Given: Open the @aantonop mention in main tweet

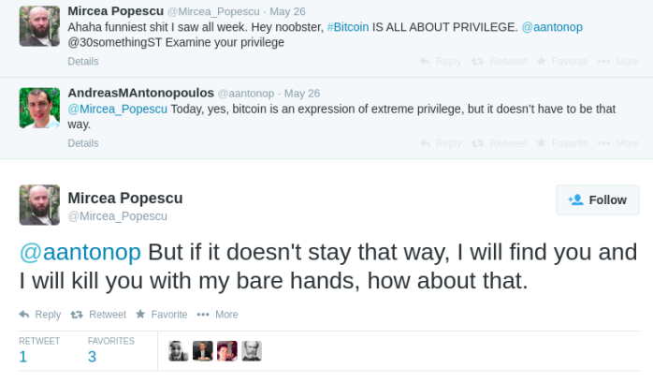Looking at the screenshot, I should pos(80,253).
